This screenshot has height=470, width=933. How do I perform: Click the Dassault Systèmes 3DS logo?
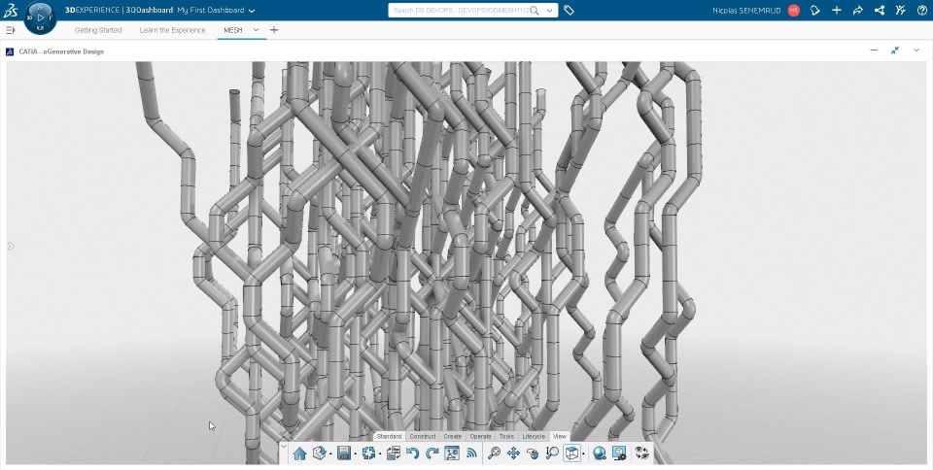(x=10, y=10)
